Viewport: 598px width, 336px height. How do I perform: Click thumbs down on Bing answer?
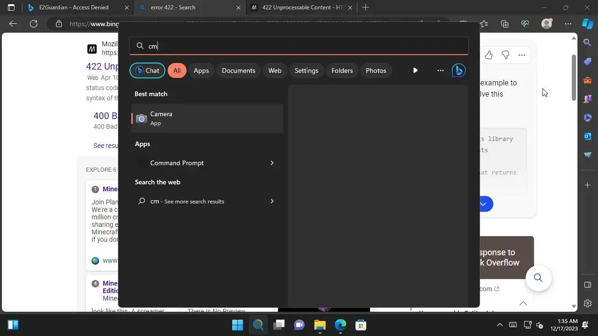pos(505,55)
